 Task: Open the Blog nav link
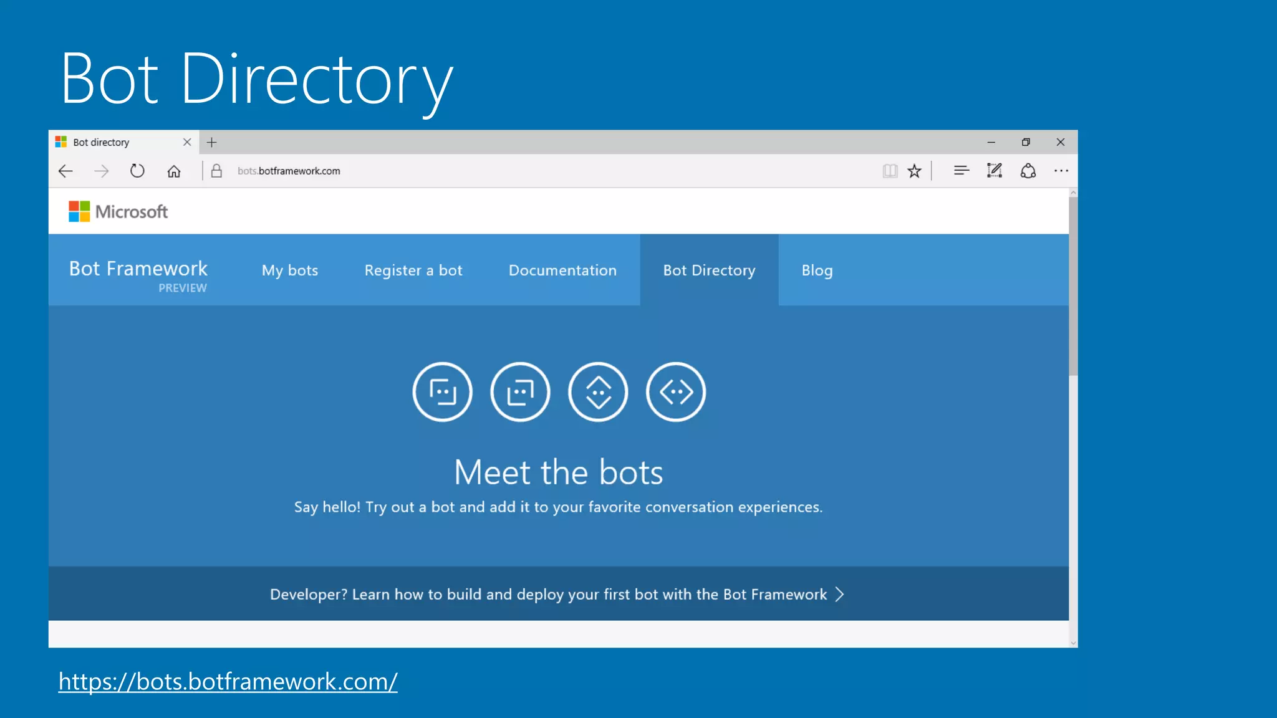[x=817, y=270]
